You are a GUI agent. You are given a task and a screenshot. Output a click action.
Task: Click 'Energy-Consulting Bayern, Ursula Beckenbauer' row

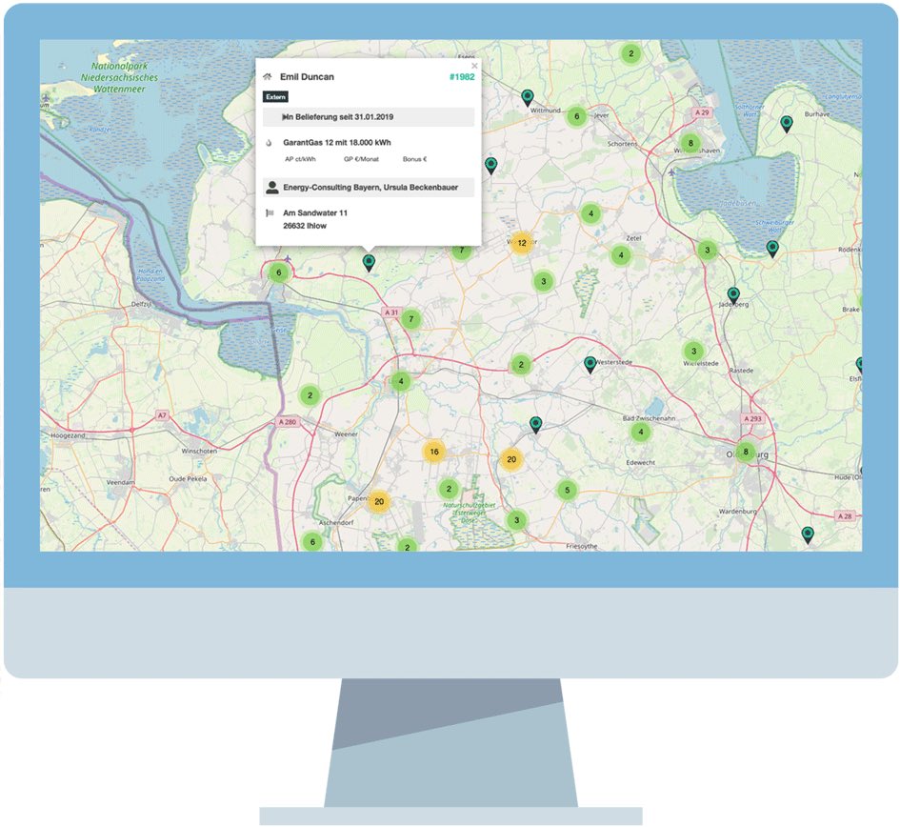click(369, 188)
